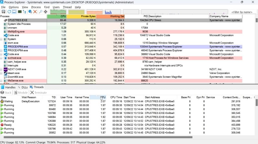
Task: Collapse the System process tree node
Action: coord(1,39)
